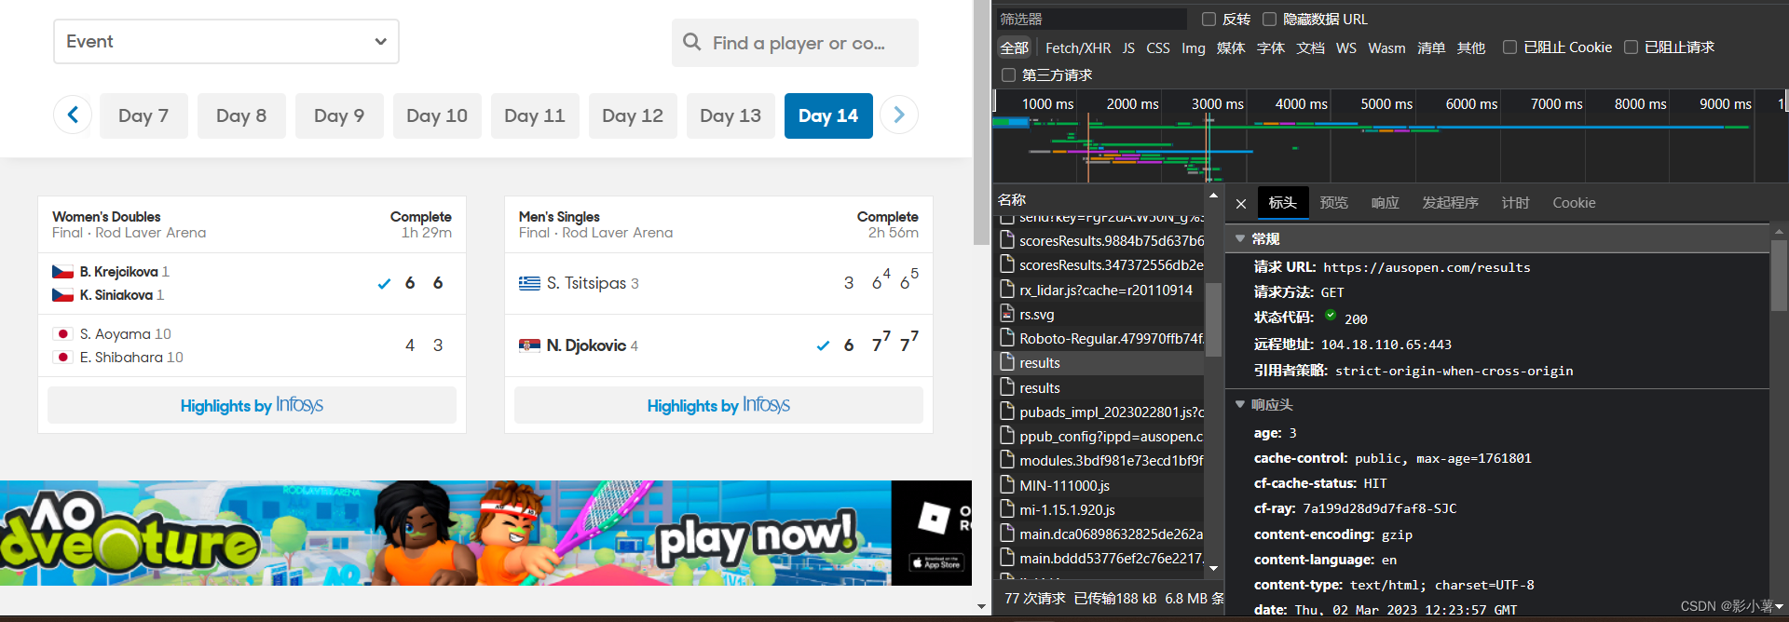Select the 全部 filter type
This screenshot has height=622, width=1789.
[1015, 48]
